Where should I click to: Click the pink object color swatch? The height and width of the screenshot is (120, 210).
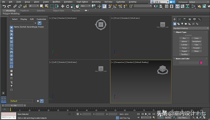click(201, 63)
